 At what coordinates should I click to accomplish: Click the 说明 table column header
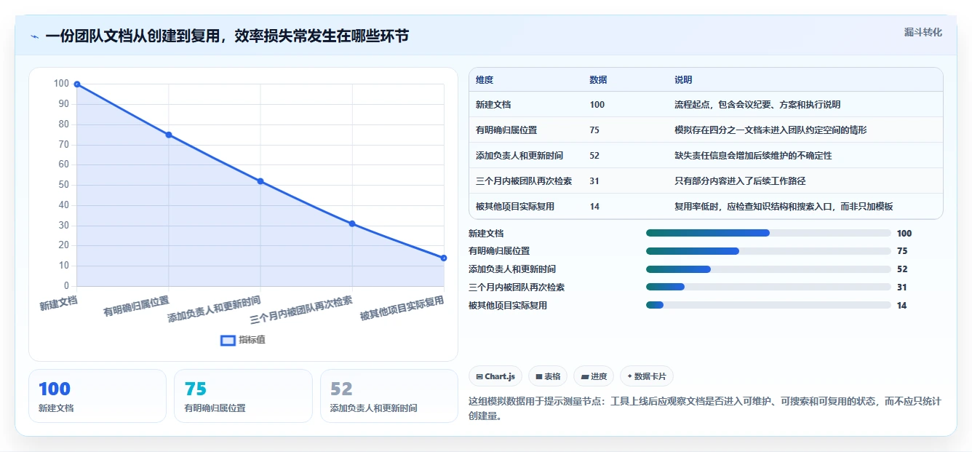(x=683, y=80)
